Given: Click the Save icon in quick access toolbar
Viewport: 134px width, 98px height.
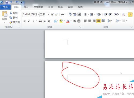Looking at the screenshot, I should coord(7,2).
